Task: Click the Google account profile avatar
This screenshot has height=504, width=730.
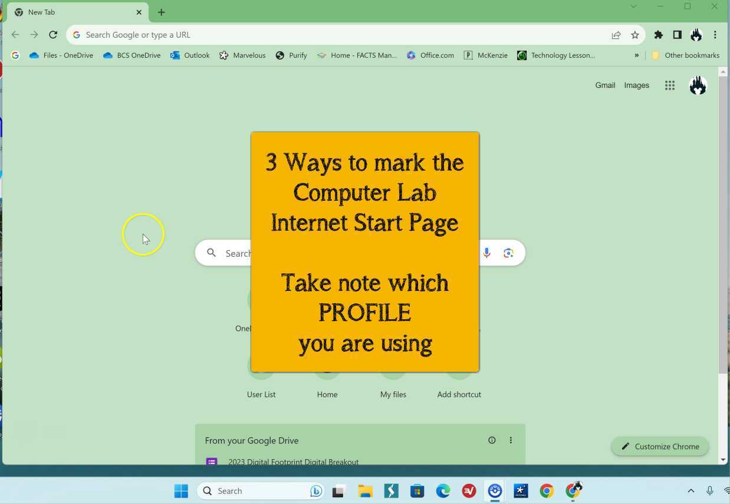Action: (x=697, y=85)
